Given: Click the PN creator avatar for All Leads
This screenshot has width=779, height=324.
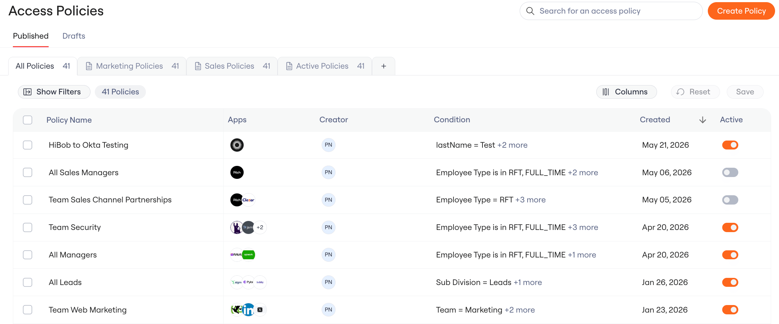Looking at the screenshot, I should (328, 282).
